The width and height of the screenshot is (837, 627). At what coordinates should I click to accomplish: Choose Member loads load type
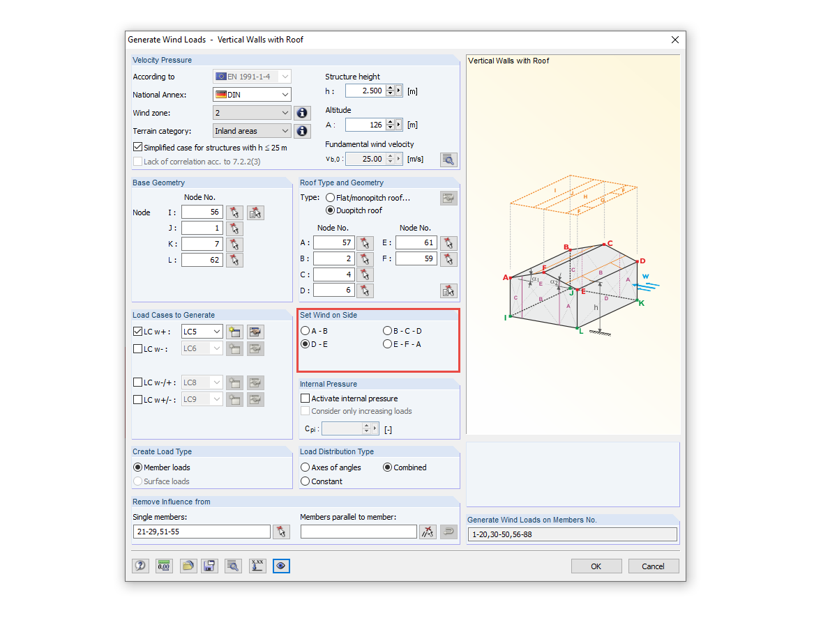pyautogui.click(x=137, y=467)
